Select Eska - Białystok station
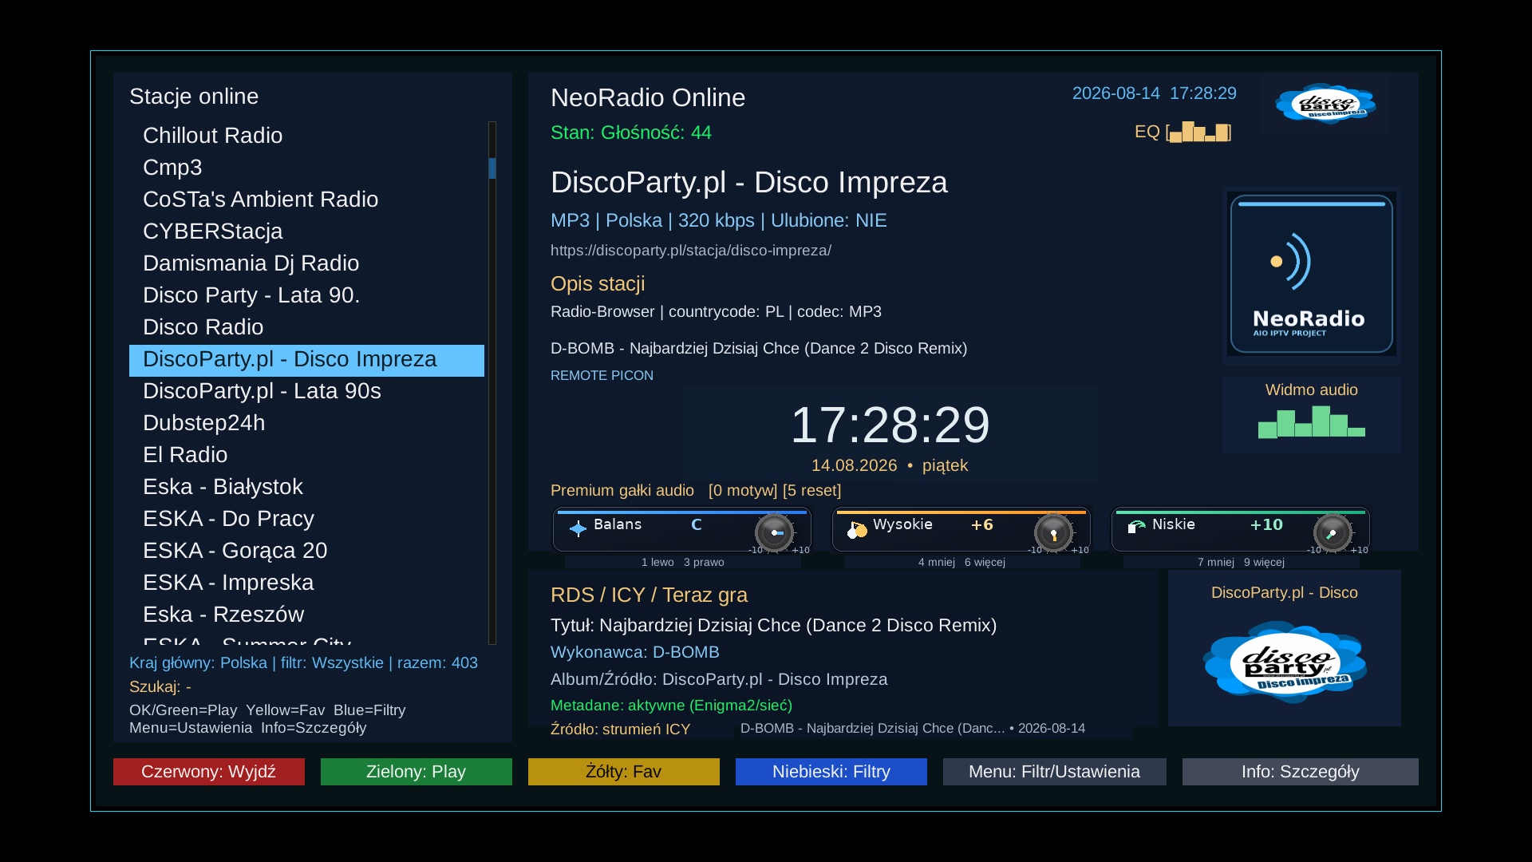This screenshot has width=1532, height=862. 306,487
